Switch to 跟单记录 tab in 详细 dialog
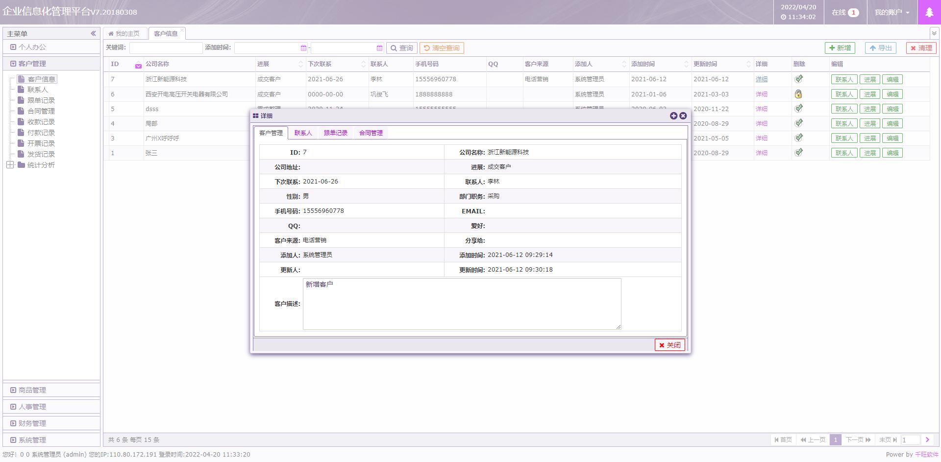941x462 pixels. point(335,133)
